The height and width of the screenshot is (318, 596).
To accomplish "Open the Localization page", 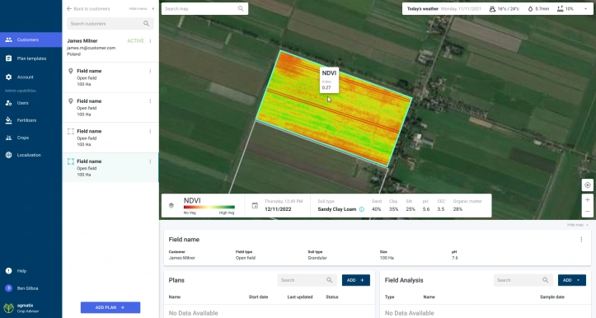I will click(x=31, y=155).
